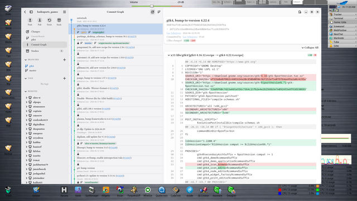Add a new tag with the plus icon
The height and width of the screenshot is (201, 357).
[65, 78]
